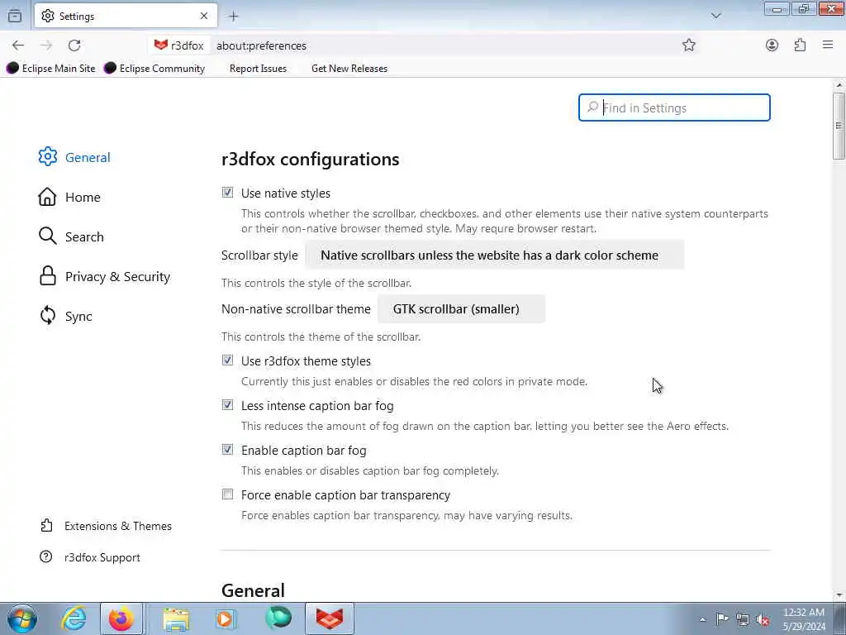
Task: Bookmark this page with the star
Action: click(x=688, y=45)
